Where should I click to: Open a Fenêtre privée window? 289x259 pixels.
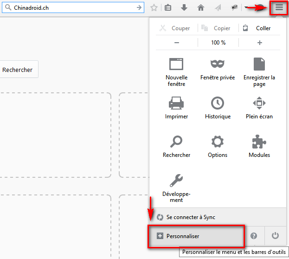pyautogui.click(x=218, y=69)
